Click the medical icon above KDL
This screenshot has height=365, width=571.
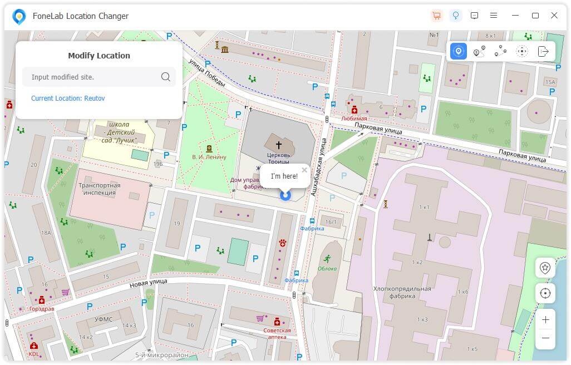(34, 345)
